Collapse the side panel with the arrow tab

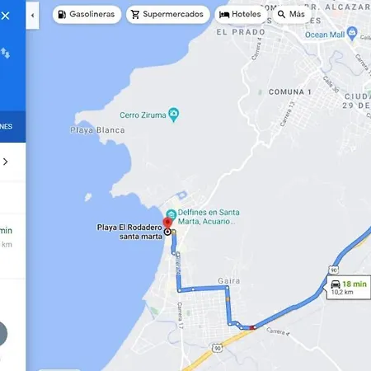[32, 16]
